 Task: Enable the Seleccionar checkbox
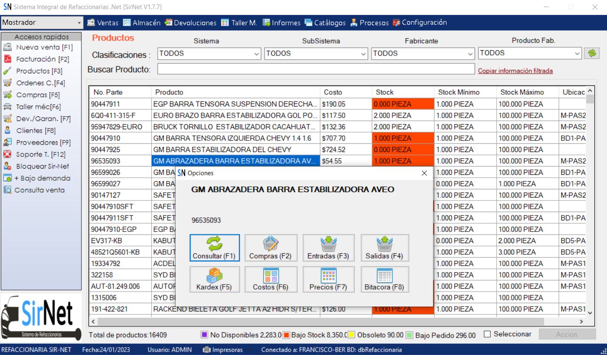487,334
